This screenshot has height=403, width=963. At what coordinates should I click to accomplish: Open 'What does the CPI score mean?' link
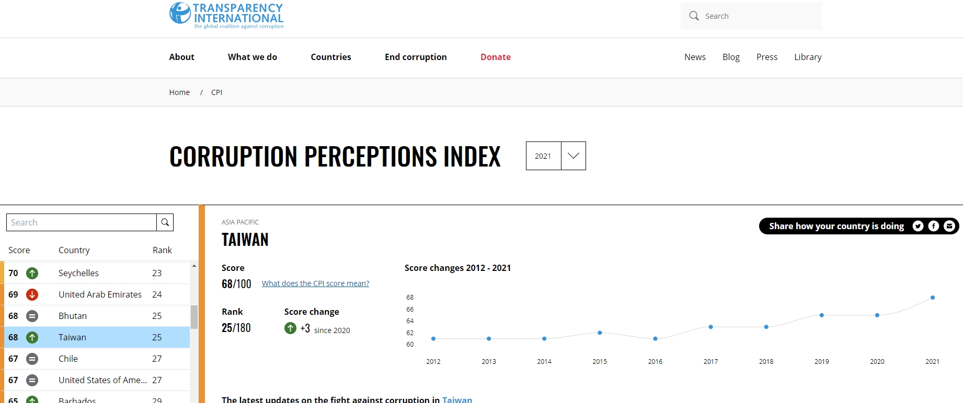[x=316, y=283]
